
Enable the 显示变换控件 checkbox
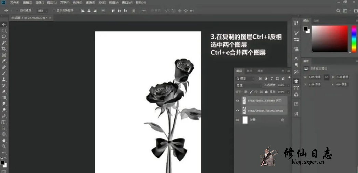[x=54, y=11]
